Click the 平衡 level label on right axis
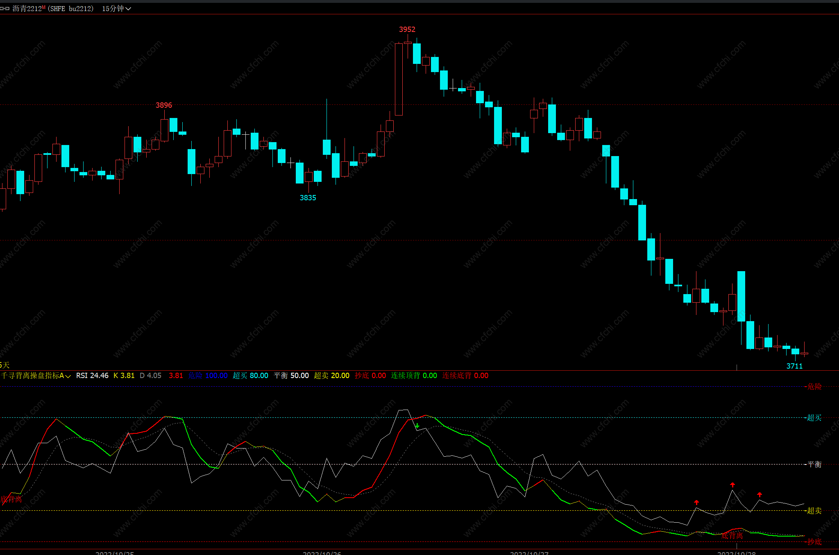Screen dimensions: 839x555 pos(814,464)
